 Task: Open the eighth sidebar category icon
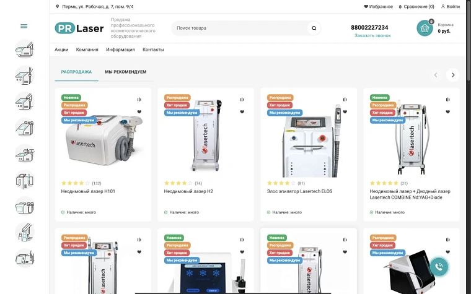click(x=25, y=232)
